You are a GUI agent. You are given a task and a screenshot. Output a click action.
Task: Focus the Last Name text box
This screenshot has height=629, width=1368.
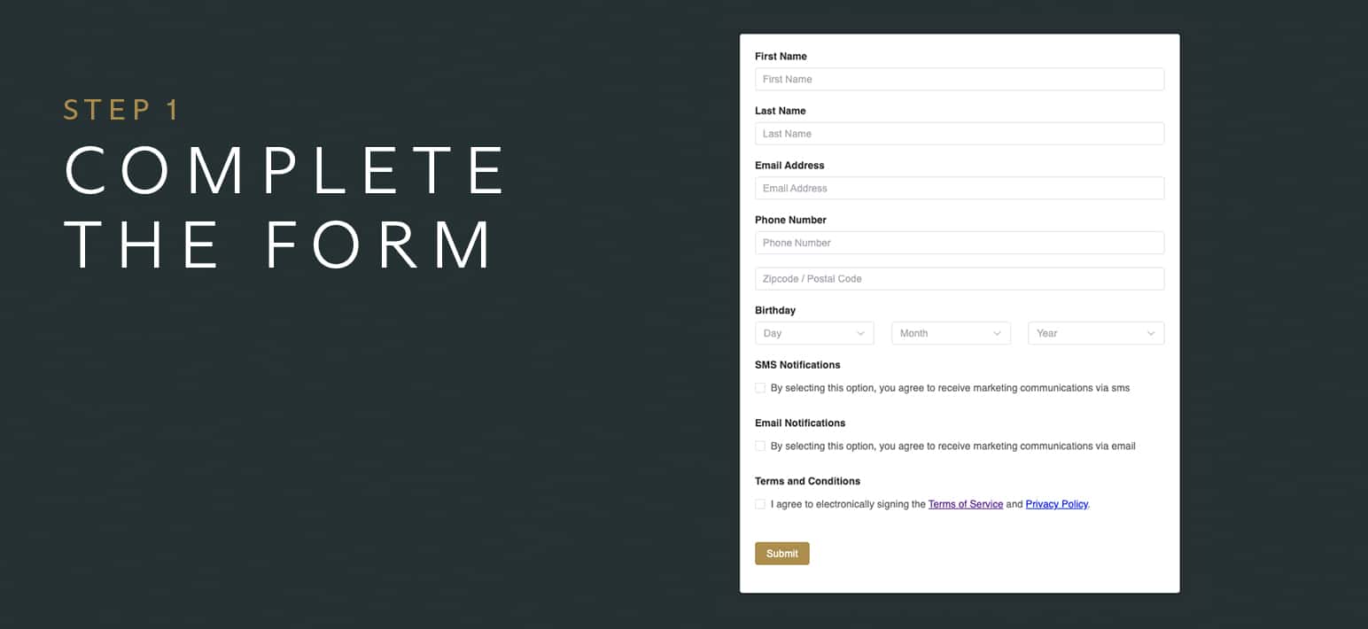coord(960,134)
